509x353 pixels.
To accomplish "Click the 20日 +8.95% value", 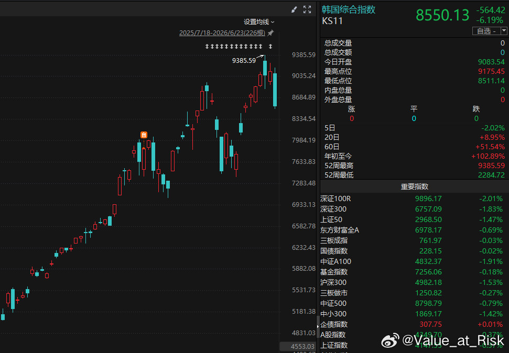I will tap(492, 138).
